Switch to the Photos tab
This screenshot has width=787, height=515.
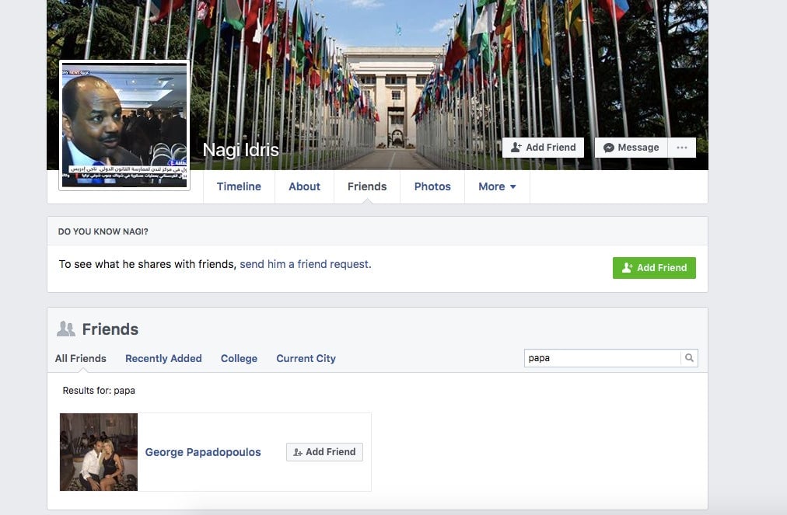click(432, 186)
